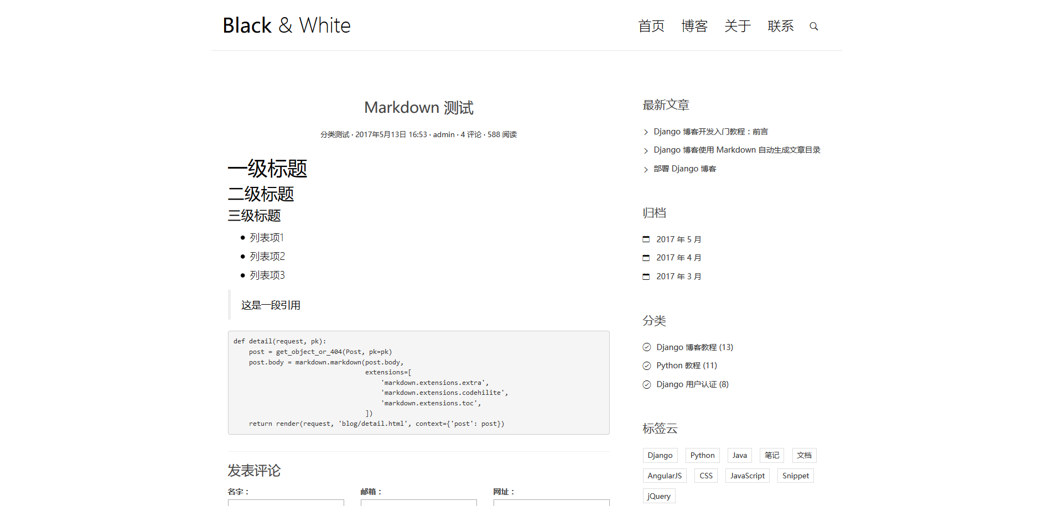Viewport: 1053px width, 506px height.
Task: Click the calendar icon beside 2017 年 5 月
Action: [646, 239]
